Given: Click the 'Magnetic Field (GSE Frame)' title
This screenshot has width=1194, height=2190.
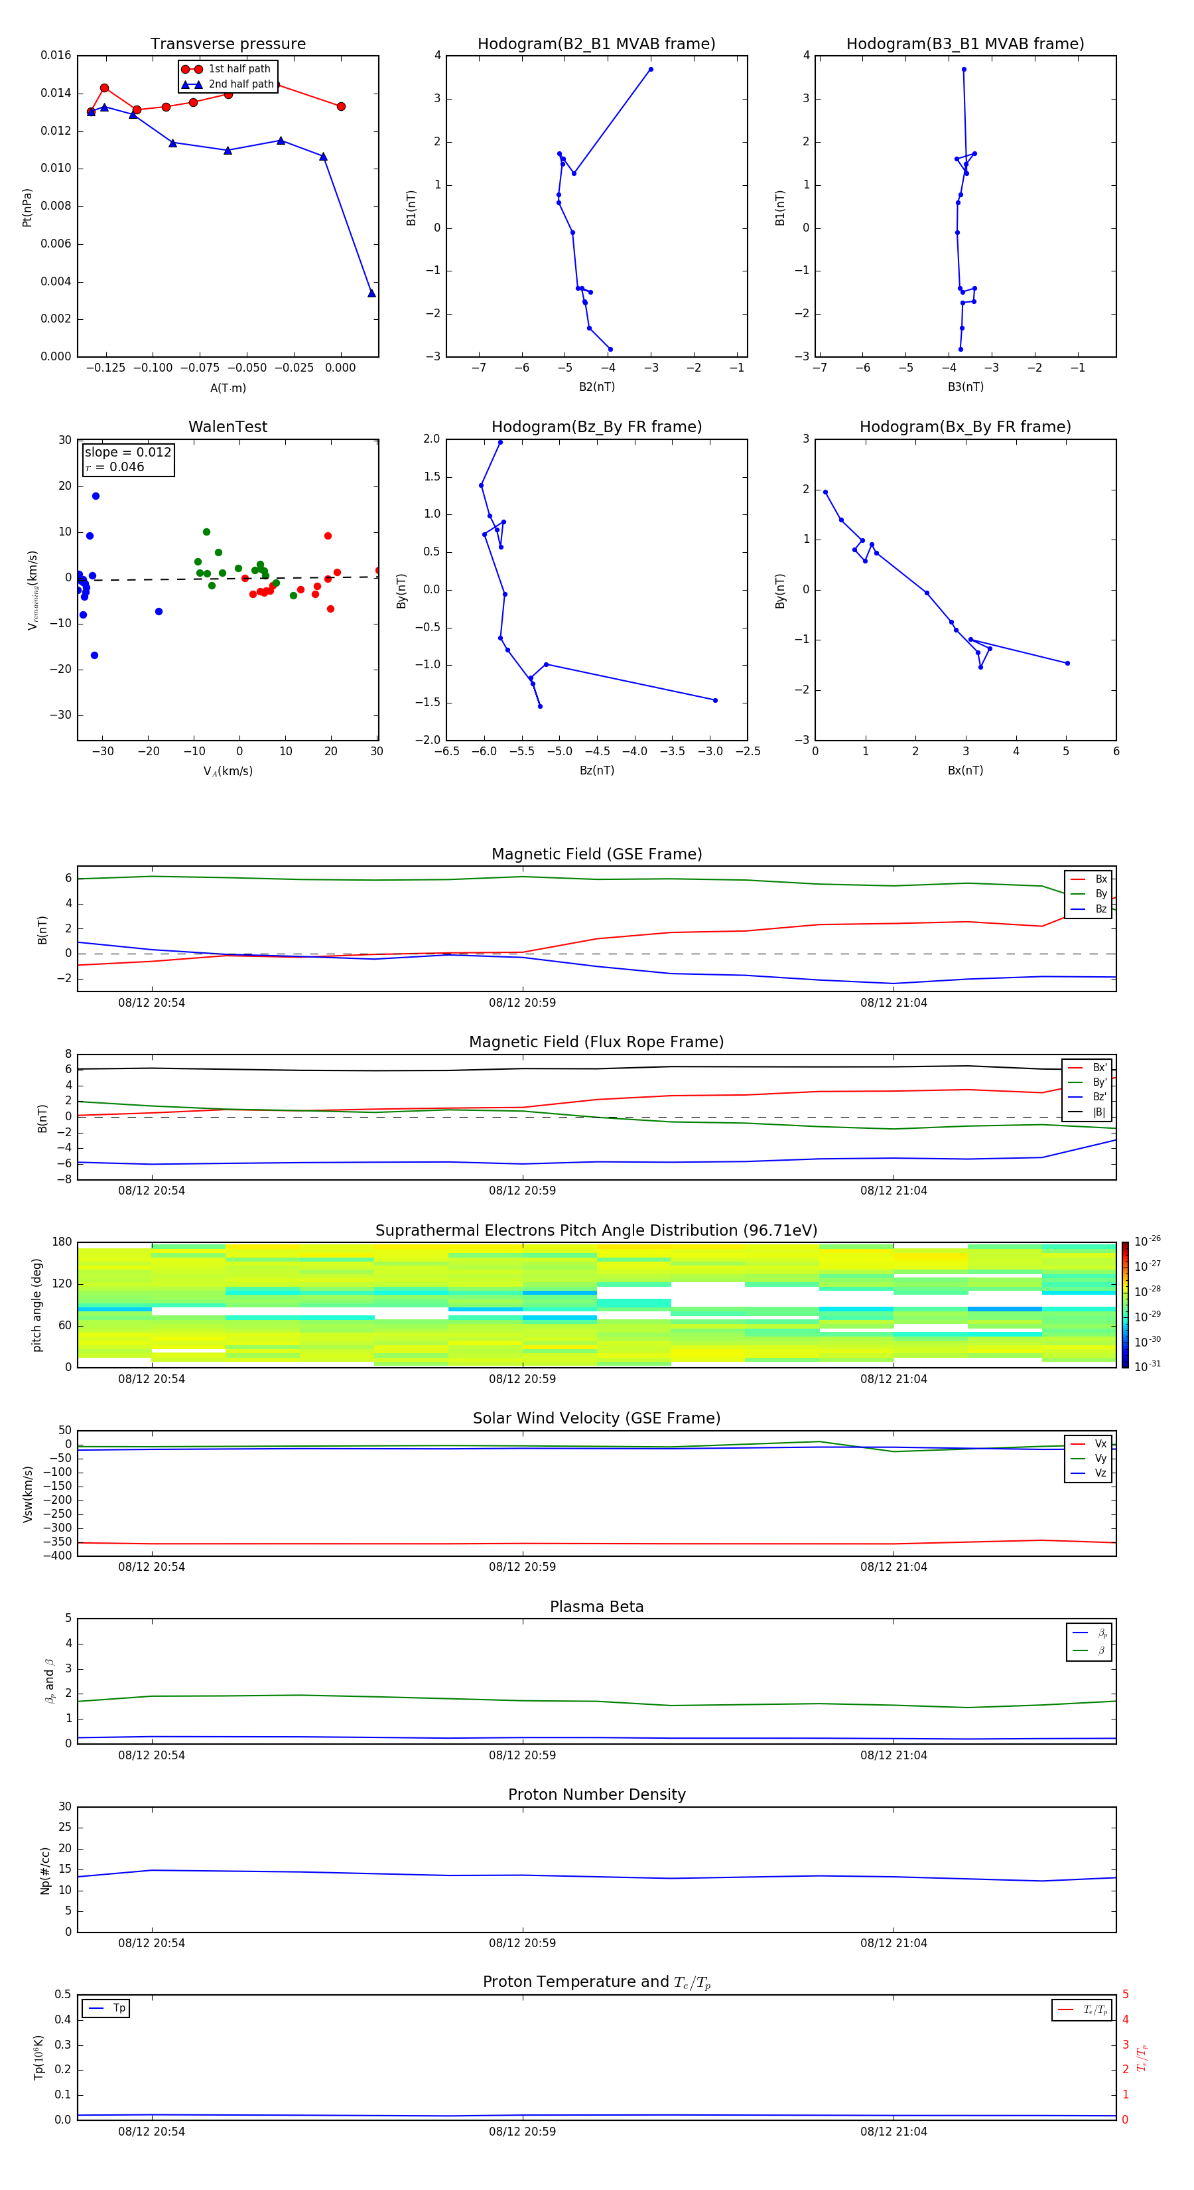Looking at the screenshot, I should click(596, 854).
